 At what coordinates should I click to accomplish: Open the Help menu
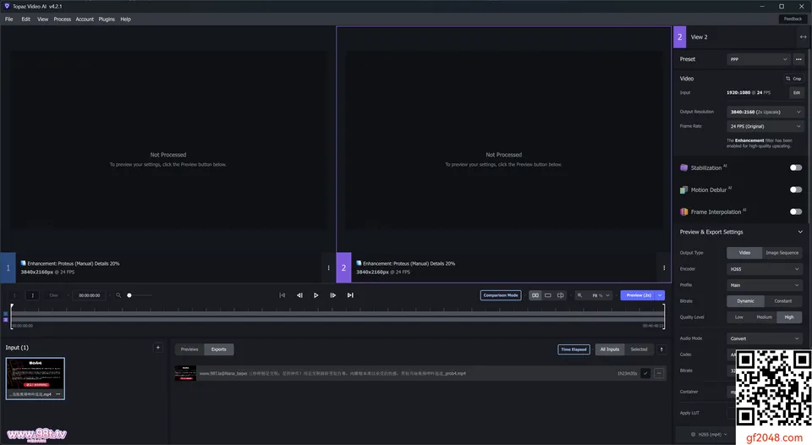click(x=125, y=19)
